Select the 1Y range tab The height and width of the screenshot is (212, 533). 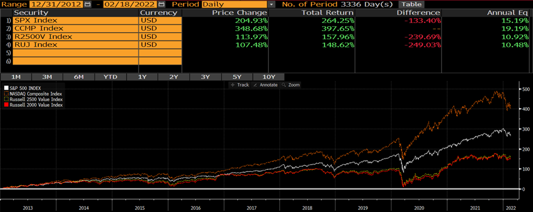coord(142,77)
